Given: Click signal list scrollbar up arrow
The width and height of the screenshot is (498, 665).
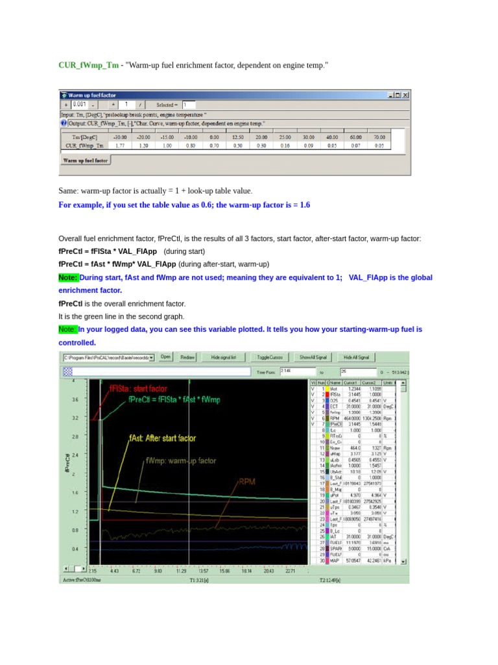Looking at the screenshot, I should click(403, 383).
